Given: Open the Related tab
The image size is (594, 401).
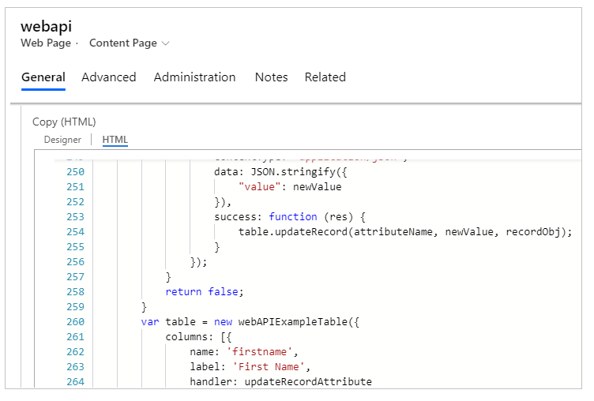Looking at the screenshot, I should point(325,77).
